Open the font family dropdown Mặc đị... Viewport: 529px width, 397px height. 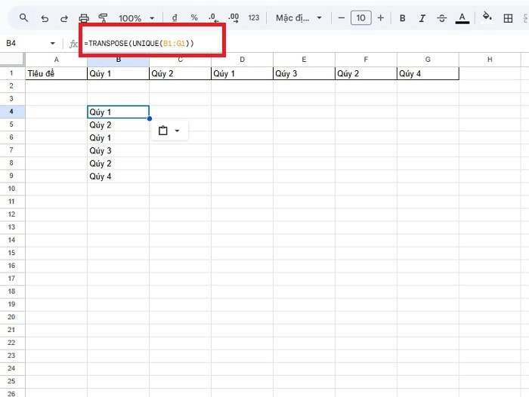[x=299, y=18]
